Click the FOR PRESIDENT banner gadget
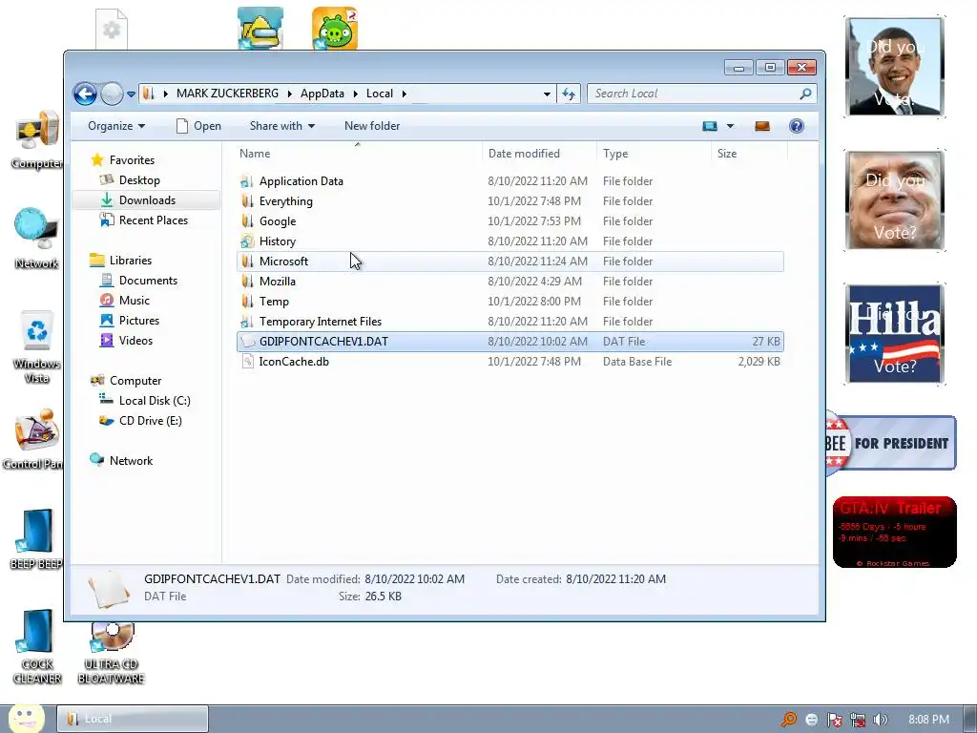 pyautogui.click(x=891, y=443)
